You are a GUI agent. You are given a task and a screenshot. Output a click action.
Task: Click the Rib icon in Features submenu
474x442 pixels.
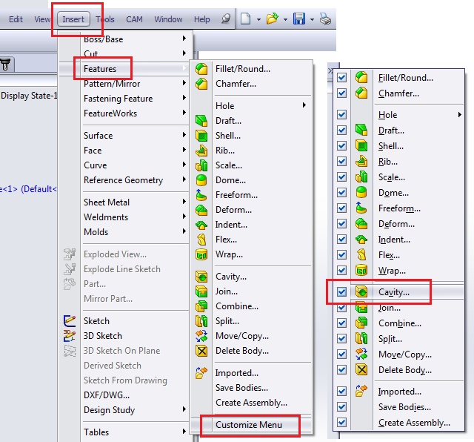click(201, 151)
